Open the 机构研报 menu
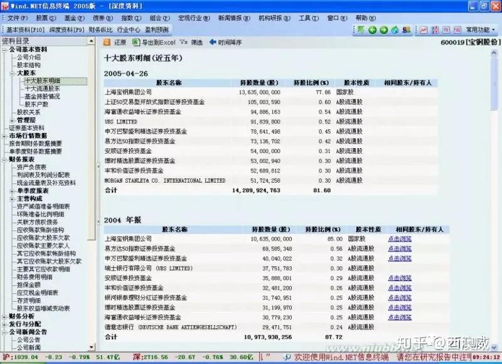This screenshot has height=364, width=502. (x=274, y=18)
